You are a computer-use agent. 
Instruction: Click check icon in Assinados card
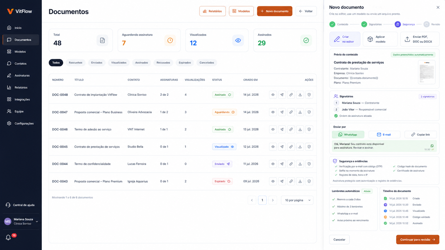tap(306, 40)
